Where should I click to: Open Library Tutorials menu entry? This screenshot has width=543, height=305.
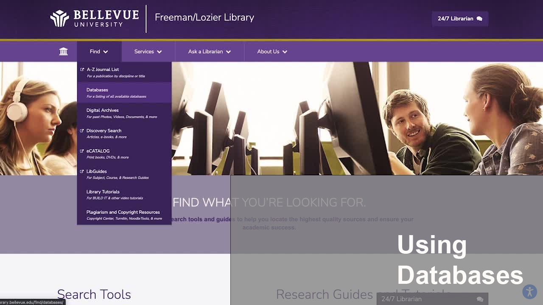[124, 194]
